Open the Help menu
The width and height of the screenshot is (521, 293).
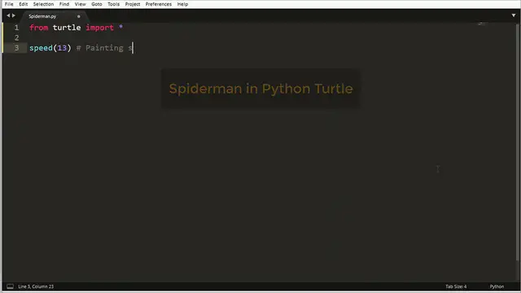182,4
